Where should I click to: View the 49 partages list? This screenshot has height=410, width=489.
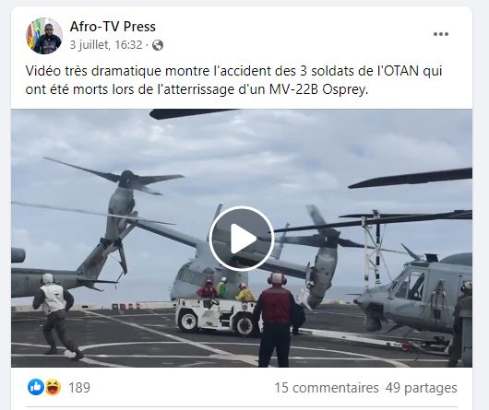click(422, 388)
